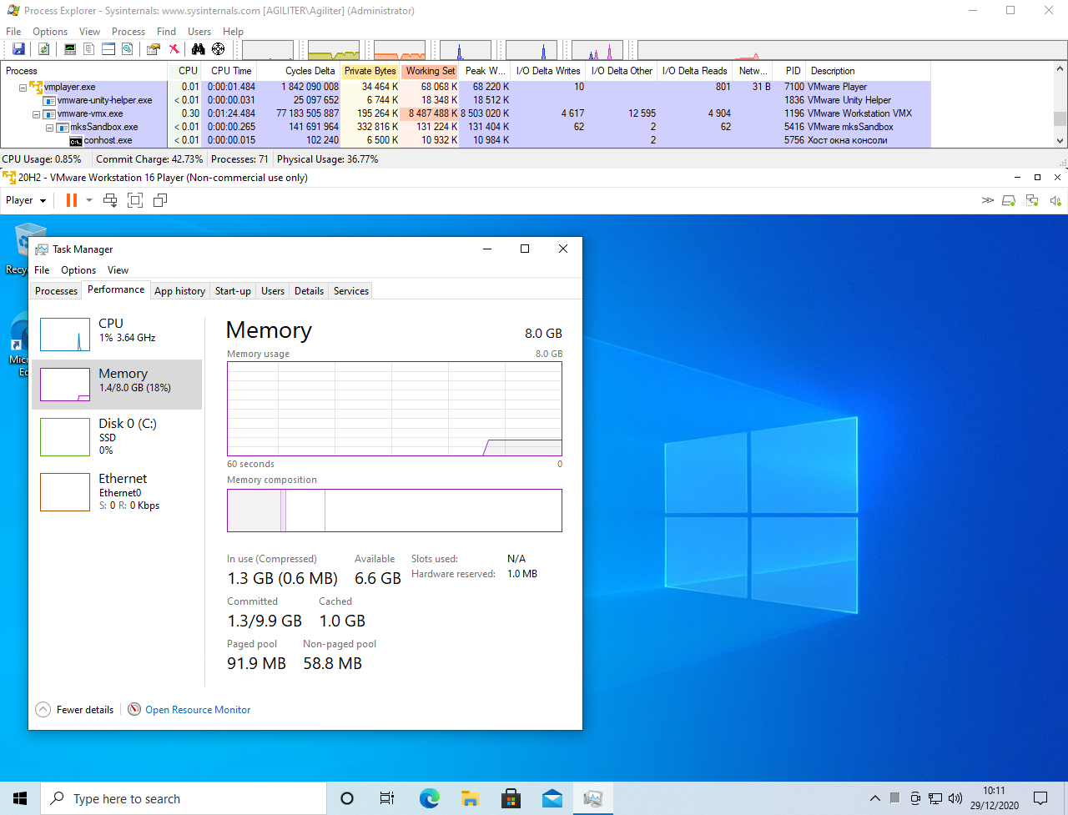Click the taskbar clock showing 10:11
Screen dimensions: 1068x815
click(x=994, y=798)
